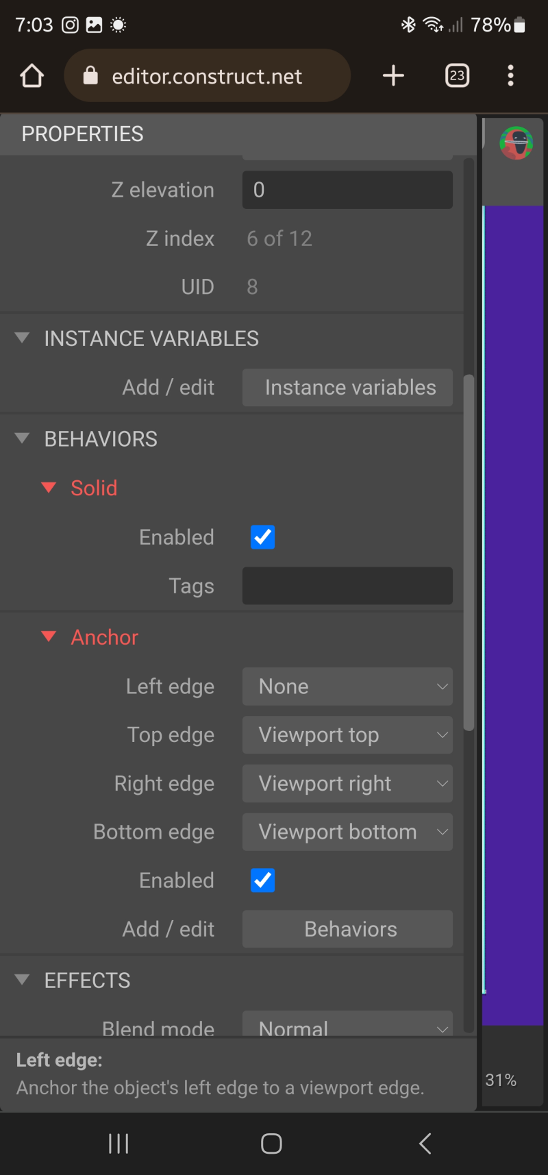Open the browser three-dot menu
The height and width of the screenshot is (1175, 548).
pos(510,75)
